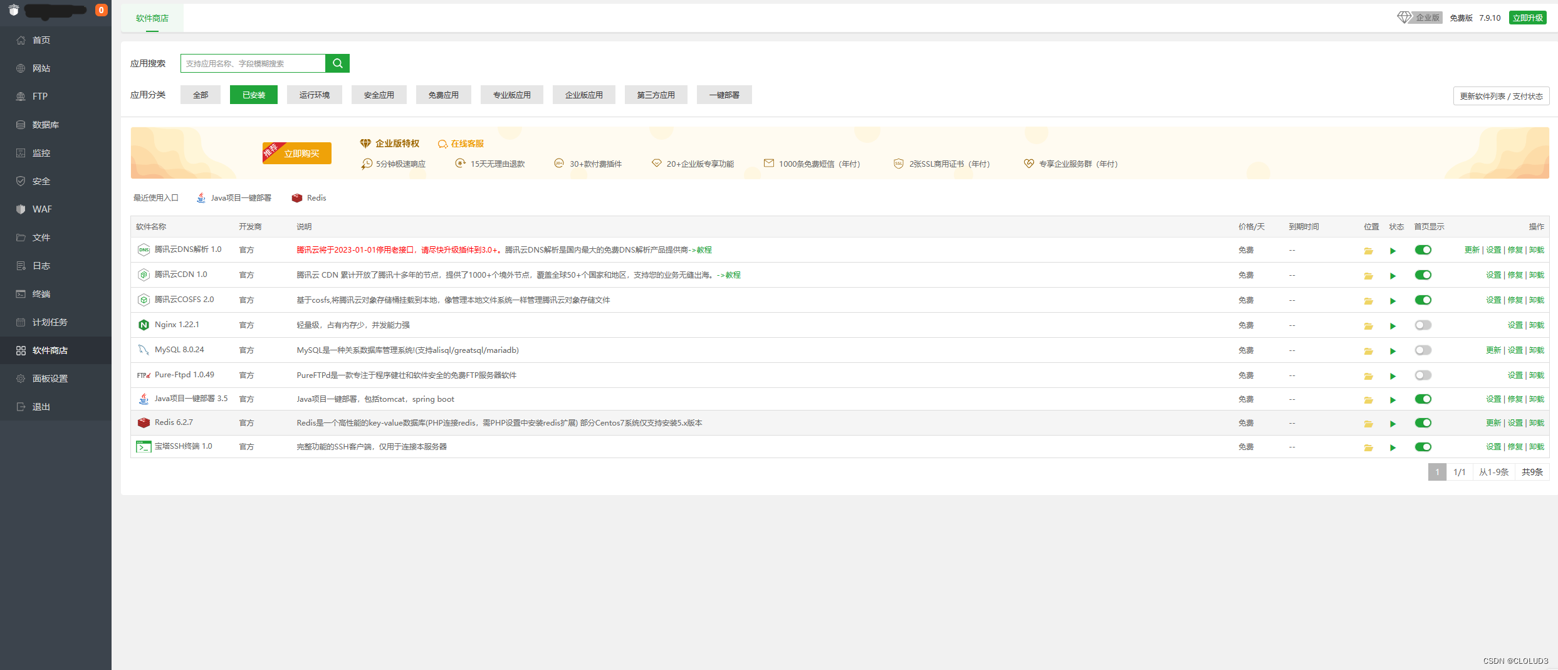This screenshot has width=1558, height=670.
Task: Click the MySQL dolphin icon
Action: (144, 350)
